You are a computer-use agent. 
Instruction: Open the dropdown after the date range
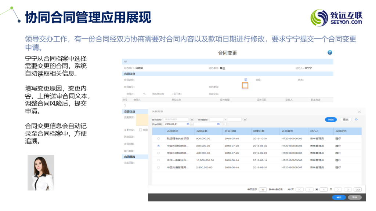point(224,124)
